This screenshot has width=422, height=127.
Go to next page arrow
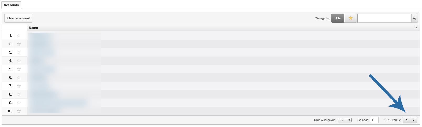pyautogui.click(x=414, y=120)
